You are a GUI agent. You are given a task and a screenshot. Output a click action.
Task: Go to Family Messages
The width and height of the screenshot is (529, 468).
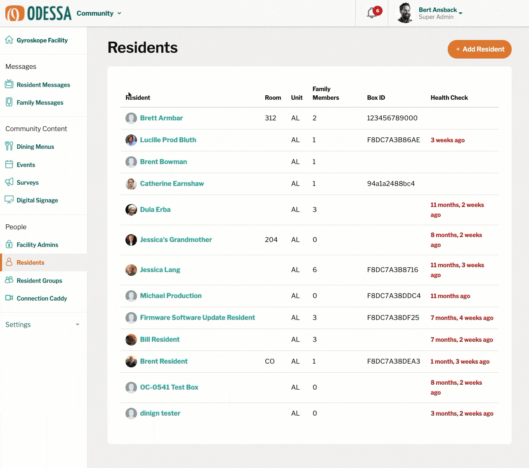click(x=40, y=102)
